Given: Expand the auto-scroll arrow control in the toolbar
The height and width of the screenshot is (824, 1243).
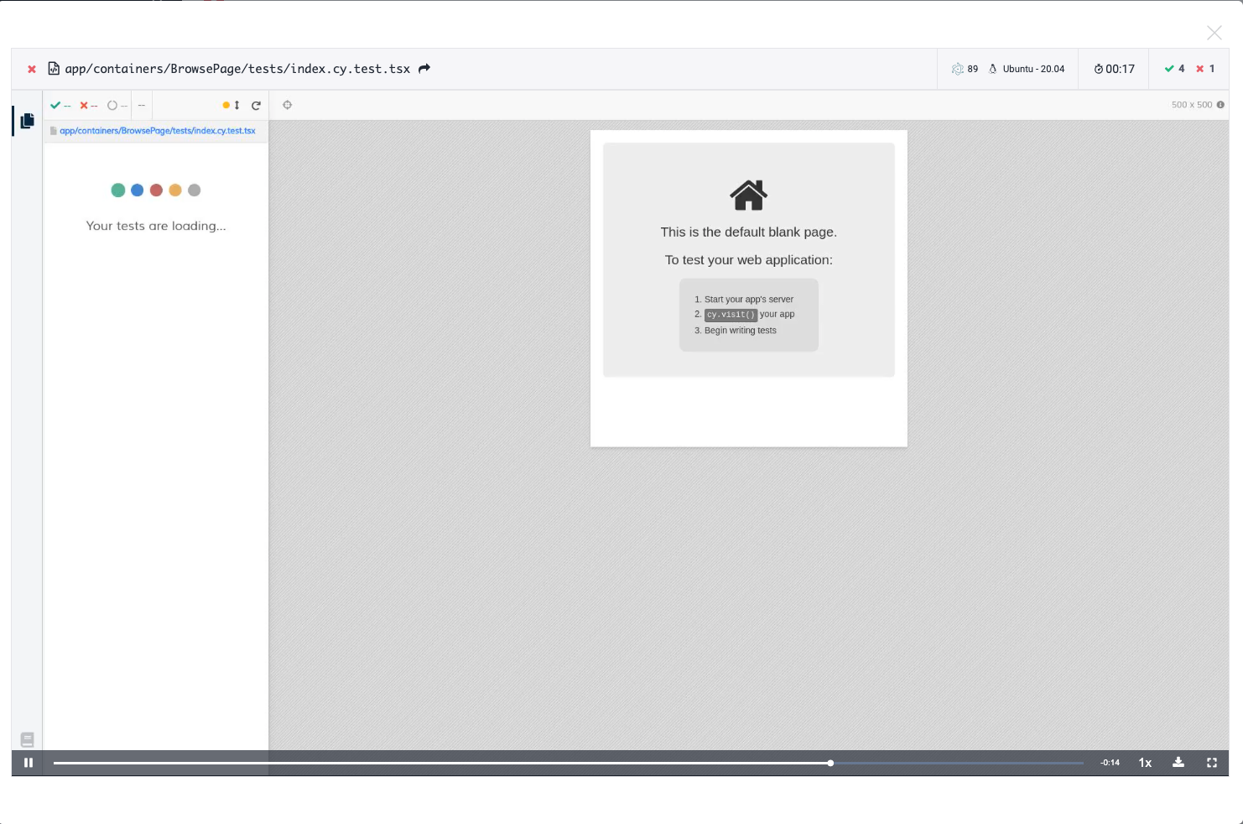Looking at the screenshot, I should (x=236, y=105).
